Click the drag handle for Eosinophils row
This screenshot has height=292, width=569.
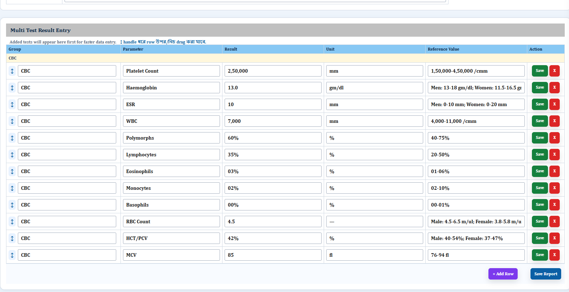[x=12, y=171]
